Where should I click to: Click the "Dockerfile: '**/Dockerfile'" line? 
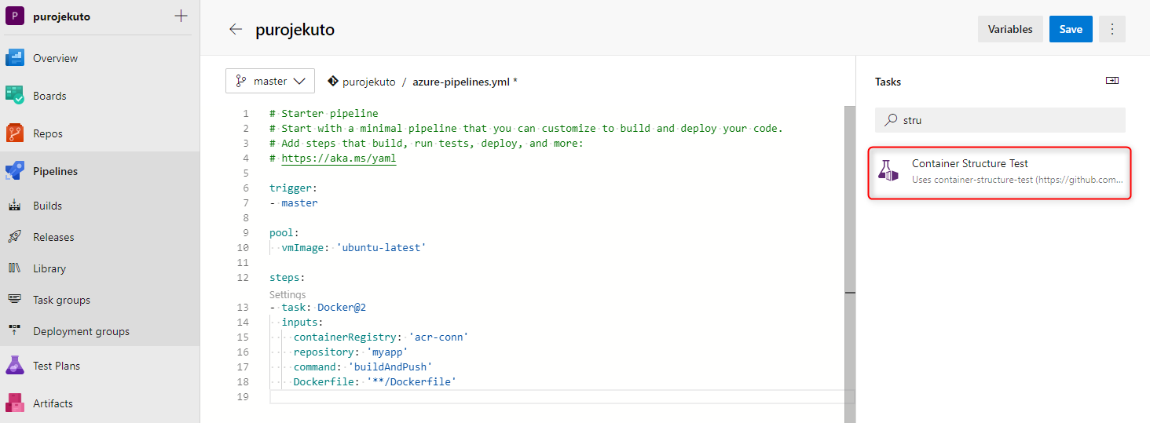(x=375, y=381)
